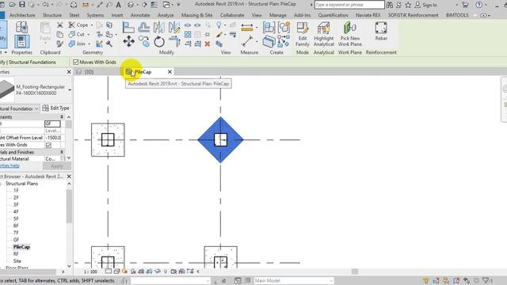Image resolution: width=507 pixels, height=285 pixels.
Task: Save the project from quick access toolbar
Action: pos(22,5)
